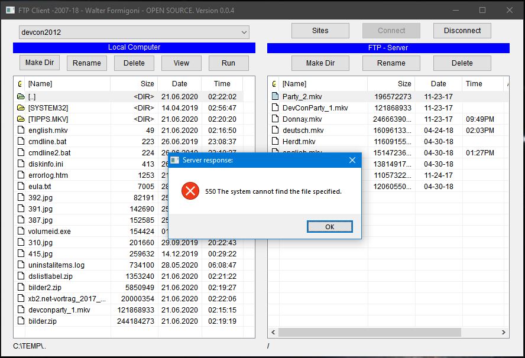Click OK in Server response dialog
Image resolution: width=525 pixels, height=358 pixels.
pyautogui.click(x=329, y=227)
